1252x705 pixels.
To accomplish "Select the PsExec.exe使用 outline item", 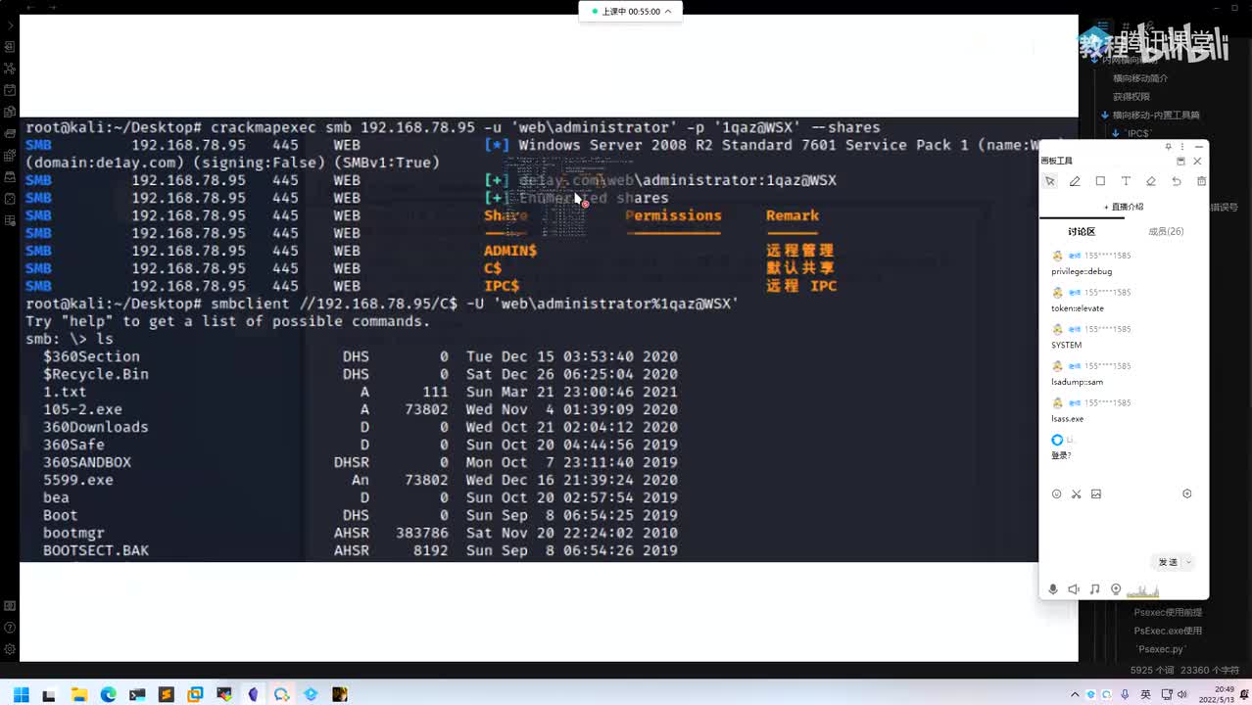I will [1168, 631].
